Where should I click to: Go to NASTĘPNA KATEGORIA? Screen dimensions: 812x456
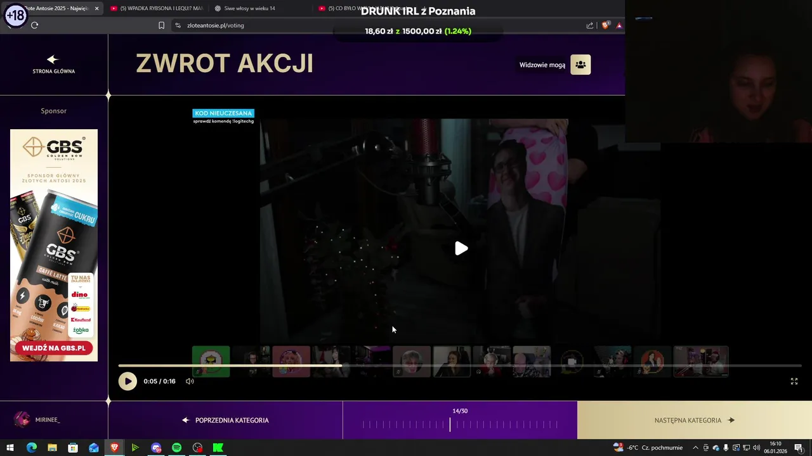(695, 421)
